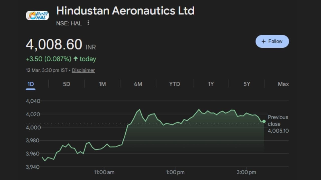Open the Disclaimer link
Image resolution: width=321 pixels, height=180 pixels.
point(83,70)
